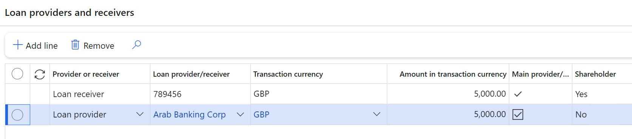Open the Arab Banking Corp dropdown arrow
The width and height of the screenshot is (632, 139).
coord(240,114)
